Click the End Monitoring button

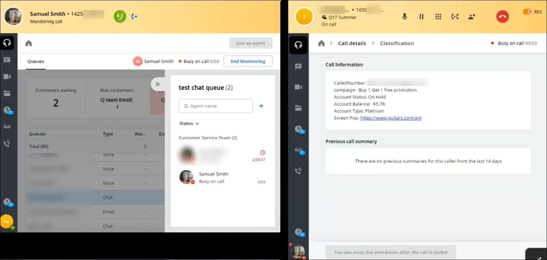coord(248,61)
